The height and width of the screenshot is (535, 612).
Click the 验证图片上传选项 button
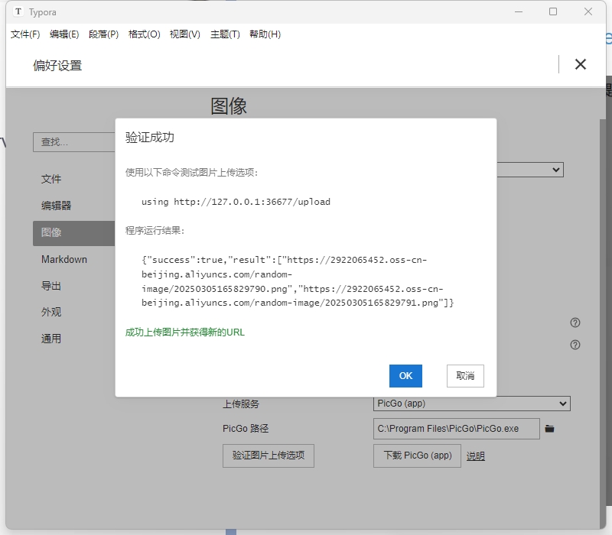pyautogui.click(x=269, y=456)
